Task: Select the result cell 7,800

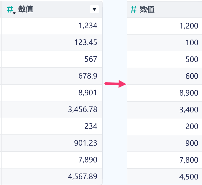Action: (x=164, y=160)
